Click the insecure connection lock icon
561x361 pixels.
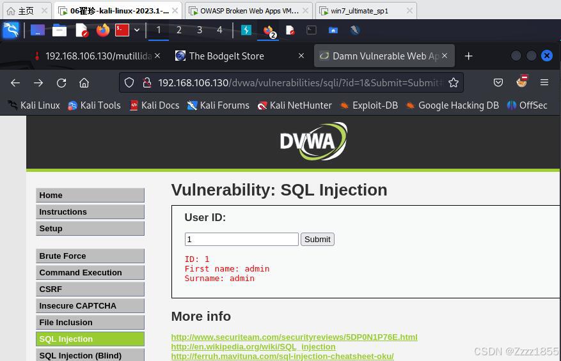point(146,83)
